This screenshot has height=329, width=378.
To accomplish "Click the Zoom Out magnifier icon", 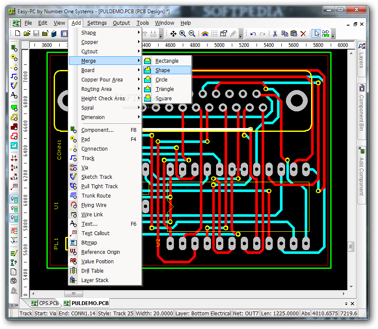I will tap(192, 34).
